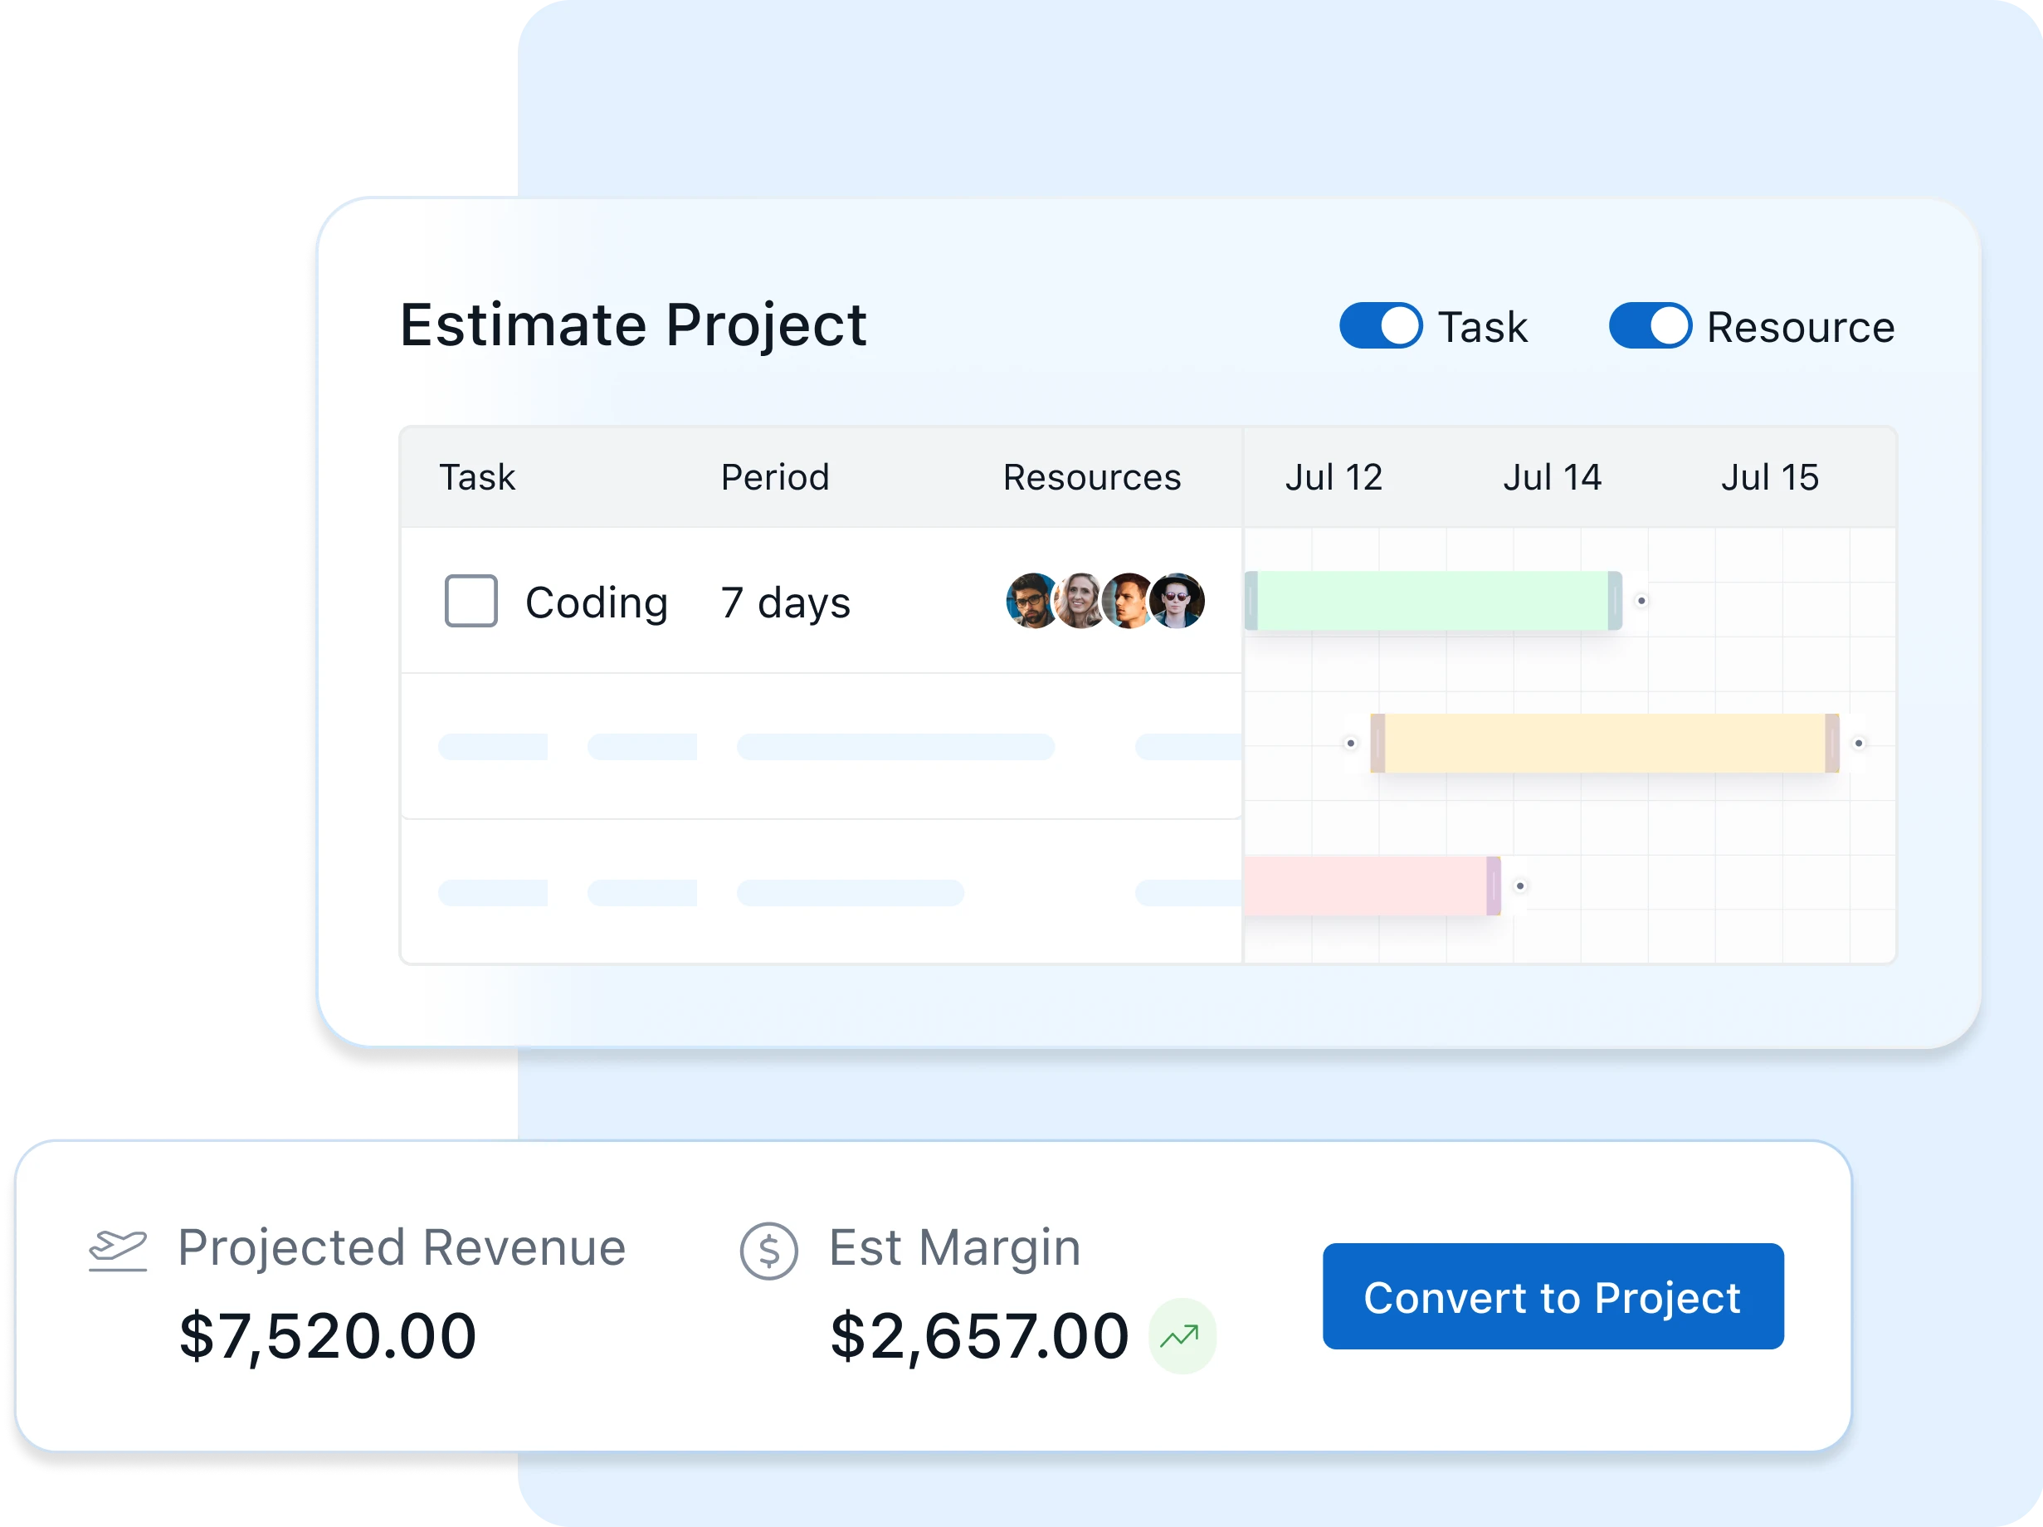Click the third resource avatar
The height and width of the screenshot is (1527, 2043).
pyautogui.click(x=1127, y=601)
